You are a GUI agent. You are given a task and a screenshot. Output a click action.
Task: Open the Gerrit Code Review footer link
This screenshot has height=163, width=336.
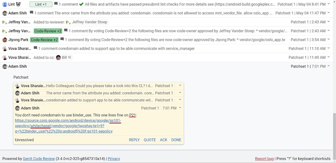click(39, 159)
